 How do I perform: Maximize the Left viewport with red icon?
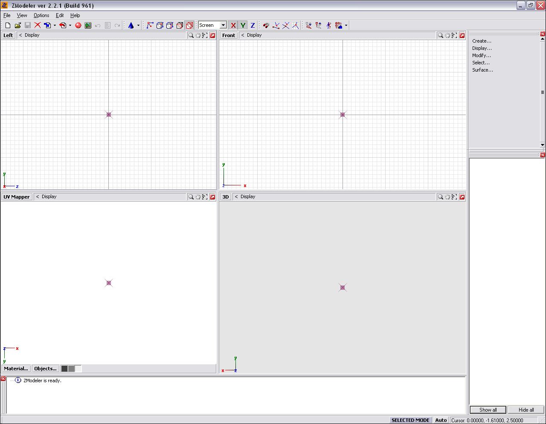click(212, 35)
